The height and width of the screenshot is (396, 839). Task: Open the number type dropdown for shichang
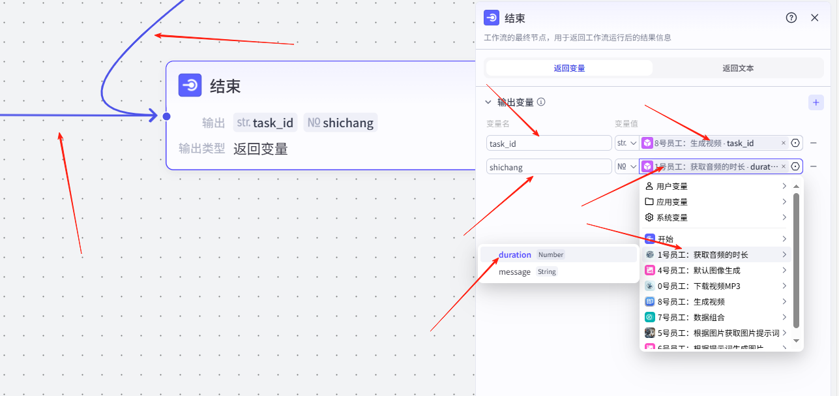[x=626, y=166]
